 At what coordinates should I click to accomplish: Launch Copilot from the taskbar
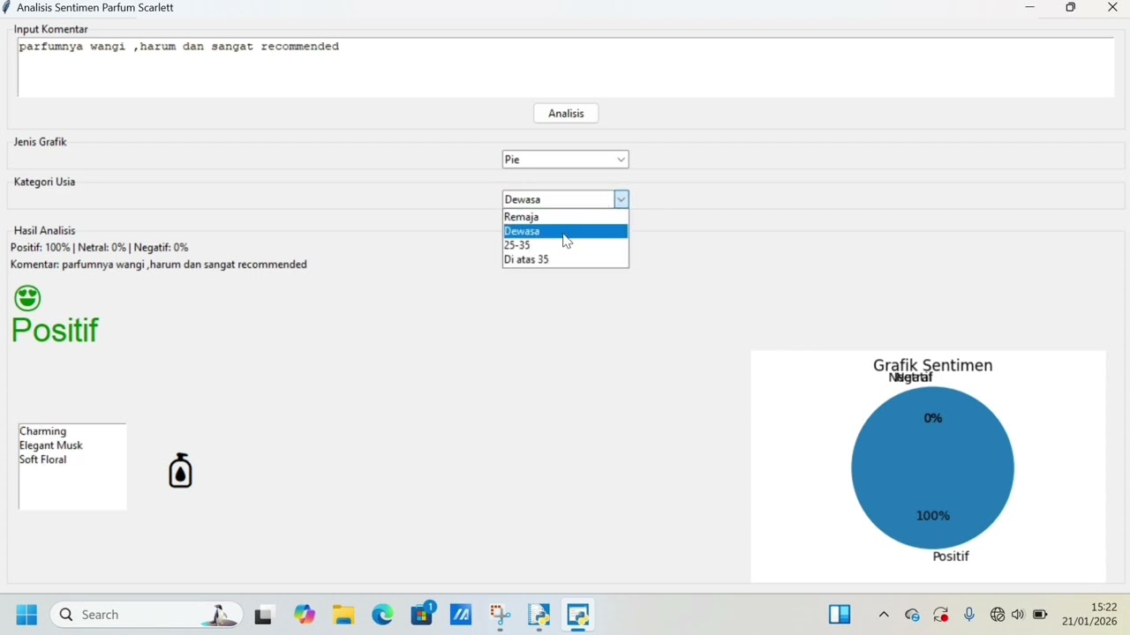pyautogui.click(x=305, y=616)
